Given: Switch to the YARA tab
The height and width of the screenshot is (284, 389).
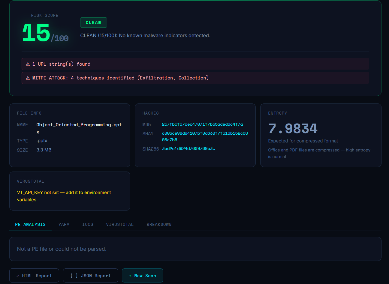Looking at the screenshot, I should click(64, 224).
